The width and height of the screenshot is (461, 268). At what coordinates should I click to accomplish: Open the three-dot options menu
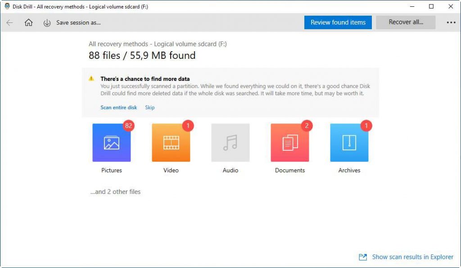click(x=452, y=22)
